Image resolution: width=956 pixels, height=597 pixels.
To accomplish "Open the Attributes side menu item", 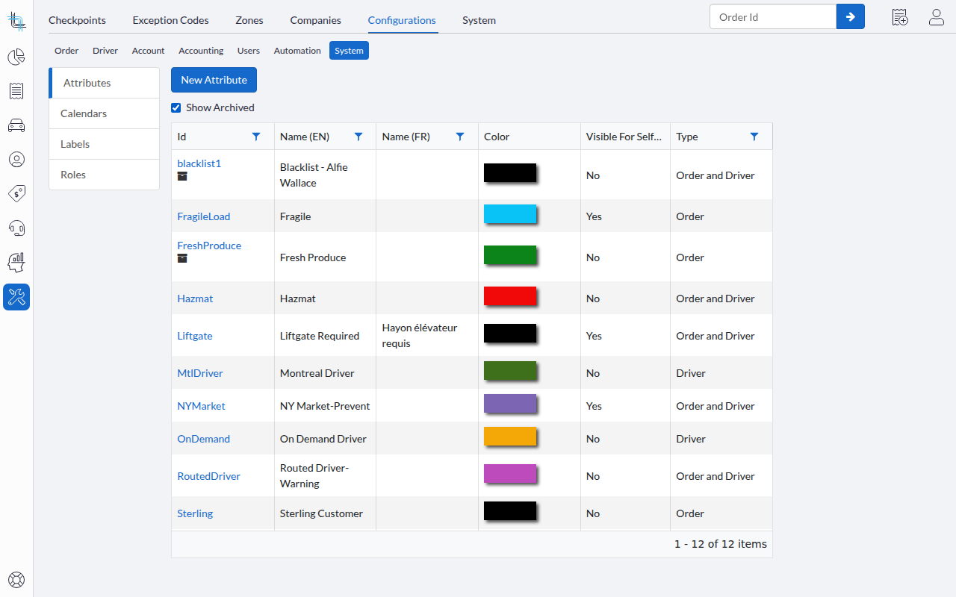I will pyautogui.click(x=104, y=83).
